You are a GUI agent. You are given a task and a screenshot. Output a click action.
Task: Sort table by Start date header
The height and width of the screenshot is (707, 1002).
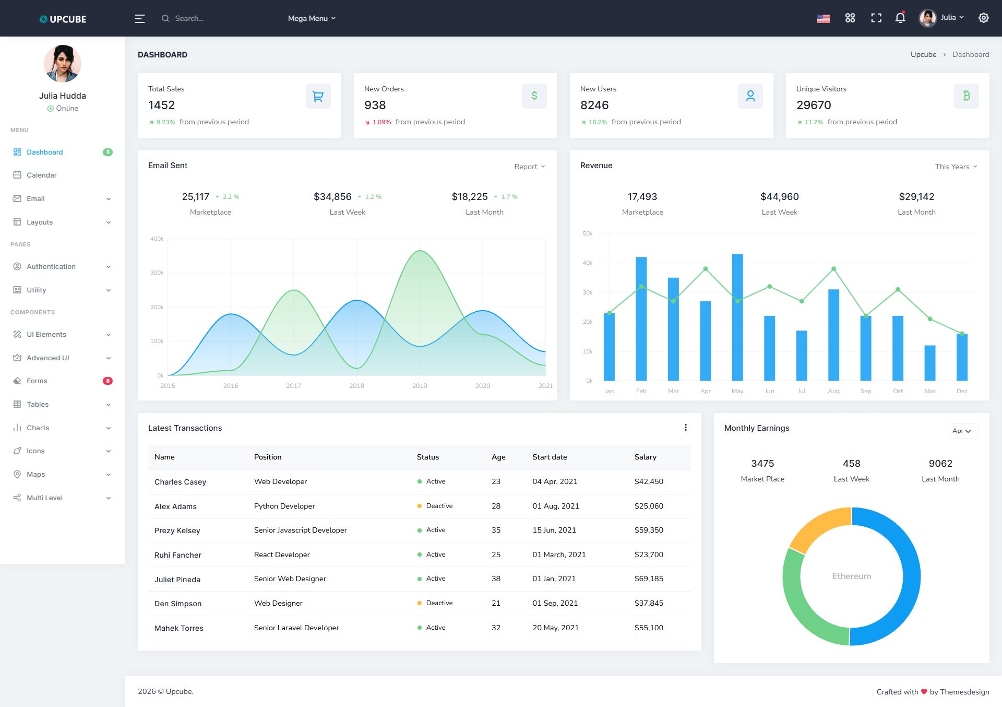550,457
